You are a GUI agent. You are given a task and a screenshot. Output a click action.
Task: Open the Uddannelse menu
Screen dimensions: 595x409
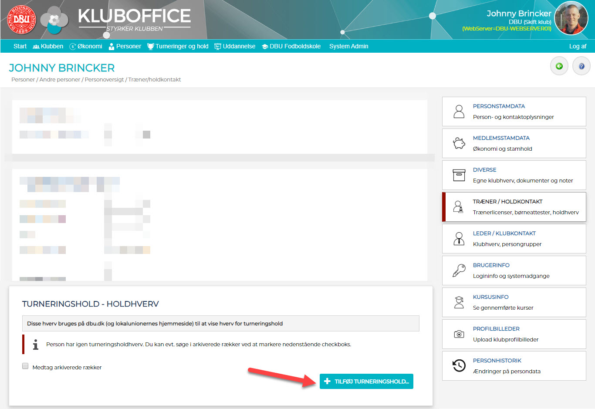click(235, 46)
